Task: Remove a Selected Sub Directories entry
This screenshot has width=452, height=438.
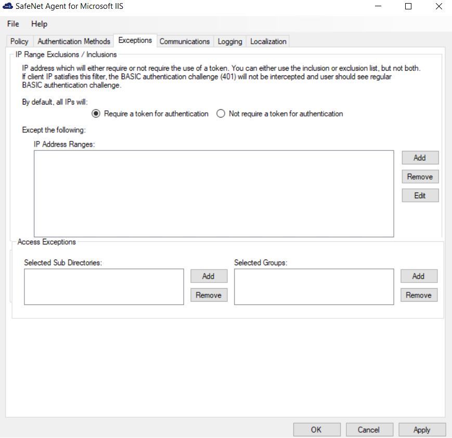Action: (209, 295)
